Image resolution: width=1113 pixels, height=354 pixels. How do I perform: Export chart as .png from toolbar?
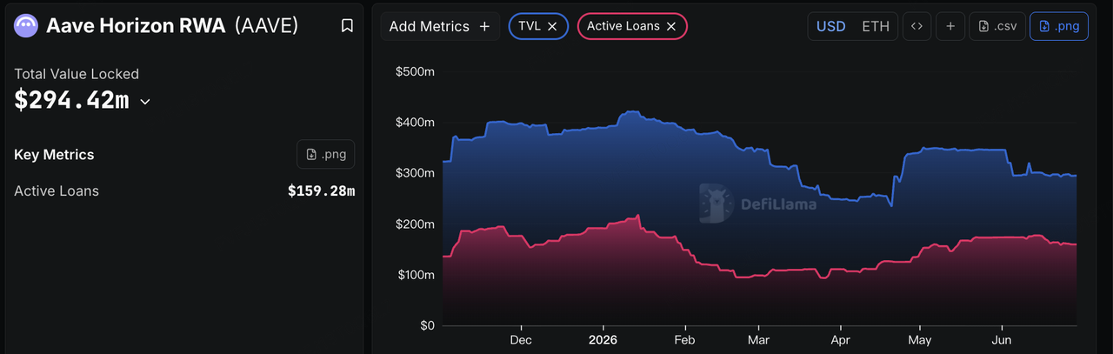click(x=1058, y=26)
